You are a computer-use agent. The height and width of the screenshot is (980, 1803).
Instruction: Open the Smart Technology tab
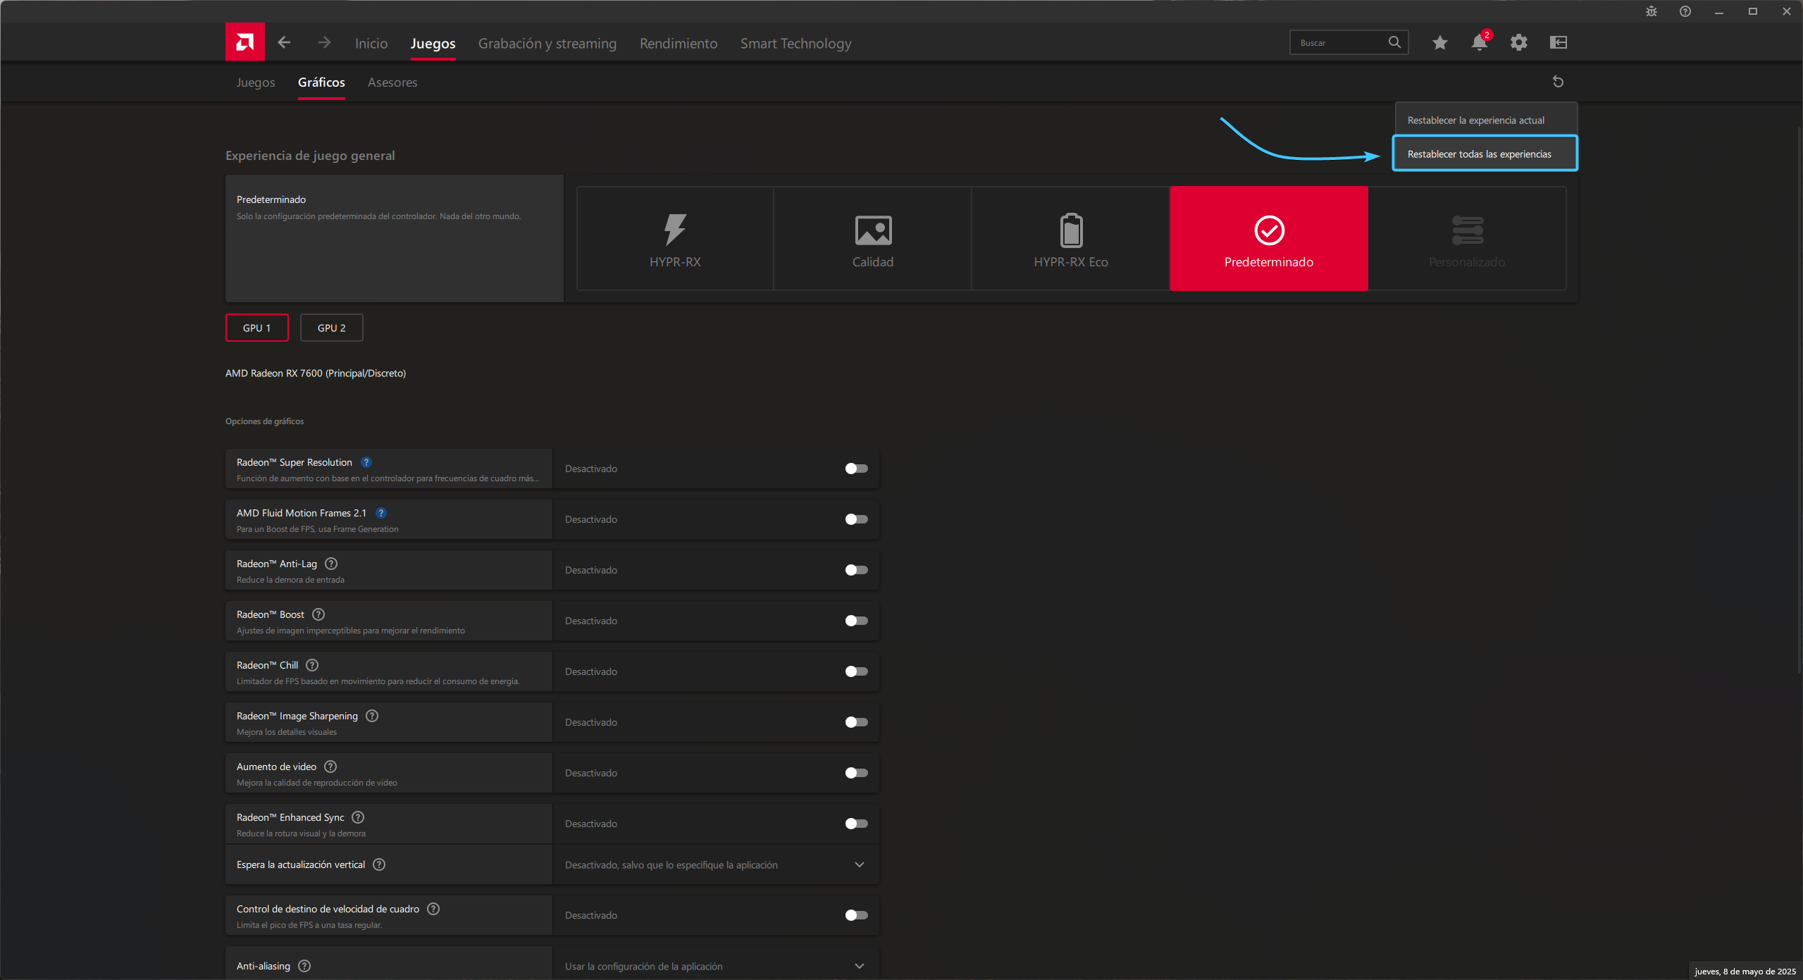(x=795, y=43)
